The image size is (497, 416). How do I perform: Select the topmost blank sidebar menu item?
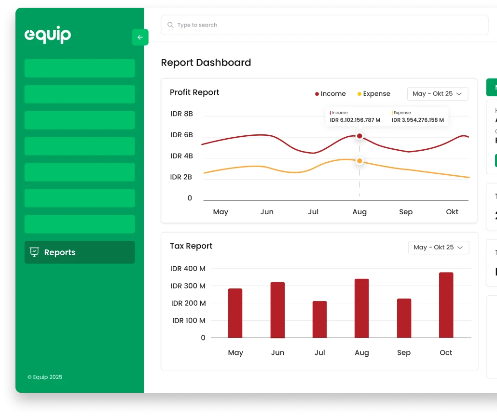(80, 68)
